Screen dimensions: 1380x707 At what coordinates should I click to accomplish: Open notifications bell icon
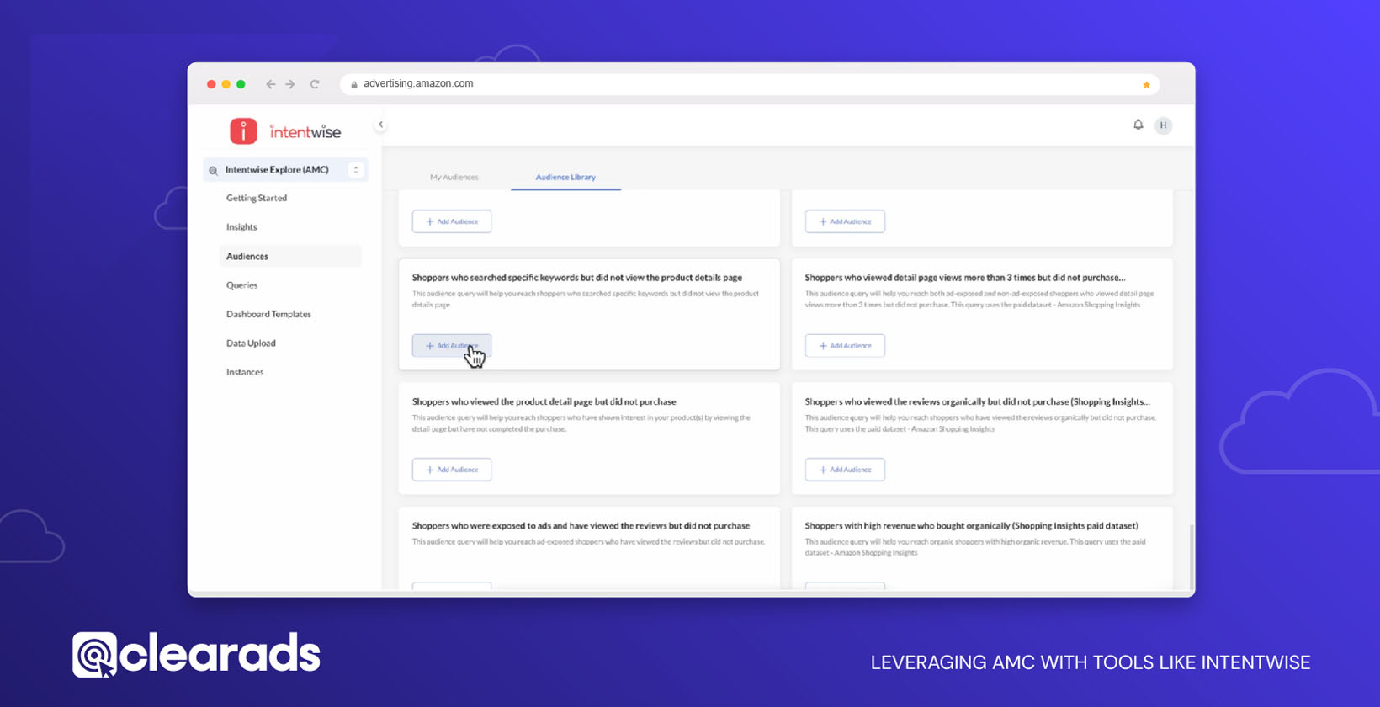pos(1138,125)
